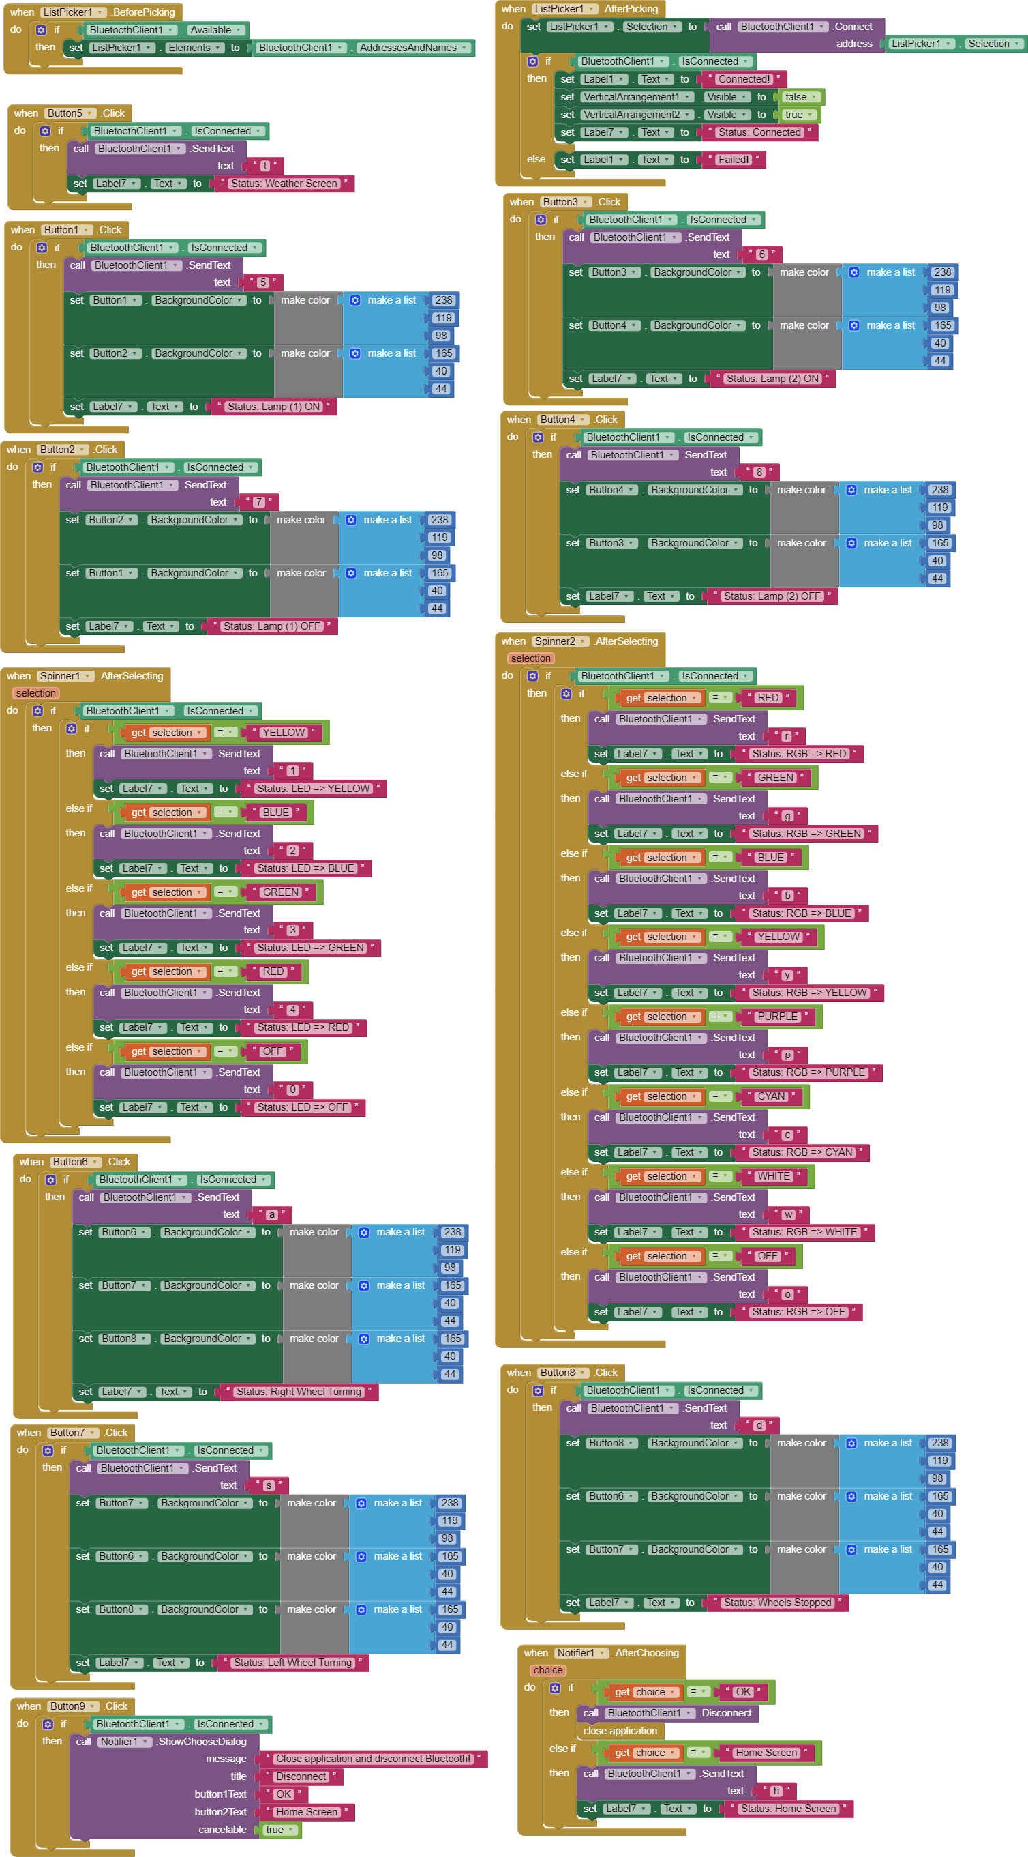Image resolution: width=1028 pixels, height=1857 pixels.
Task: Click the Failed! text literal
Action: tap(734, 160)
